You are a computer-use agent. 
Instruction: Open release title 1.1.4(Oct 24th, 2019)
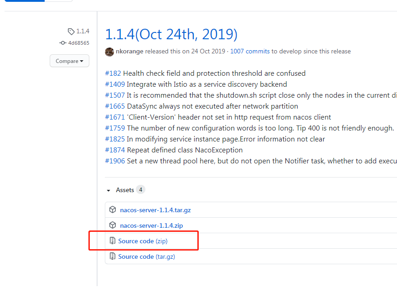coord(171,34)
